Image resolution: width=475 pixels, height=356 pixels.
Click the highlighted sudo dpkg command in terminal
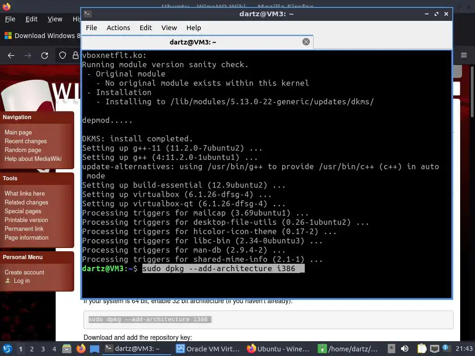tap(223, 268)
